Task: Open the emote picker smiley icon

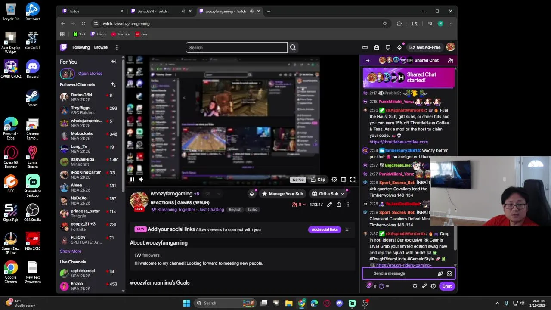Action: (x=449, y=273)
